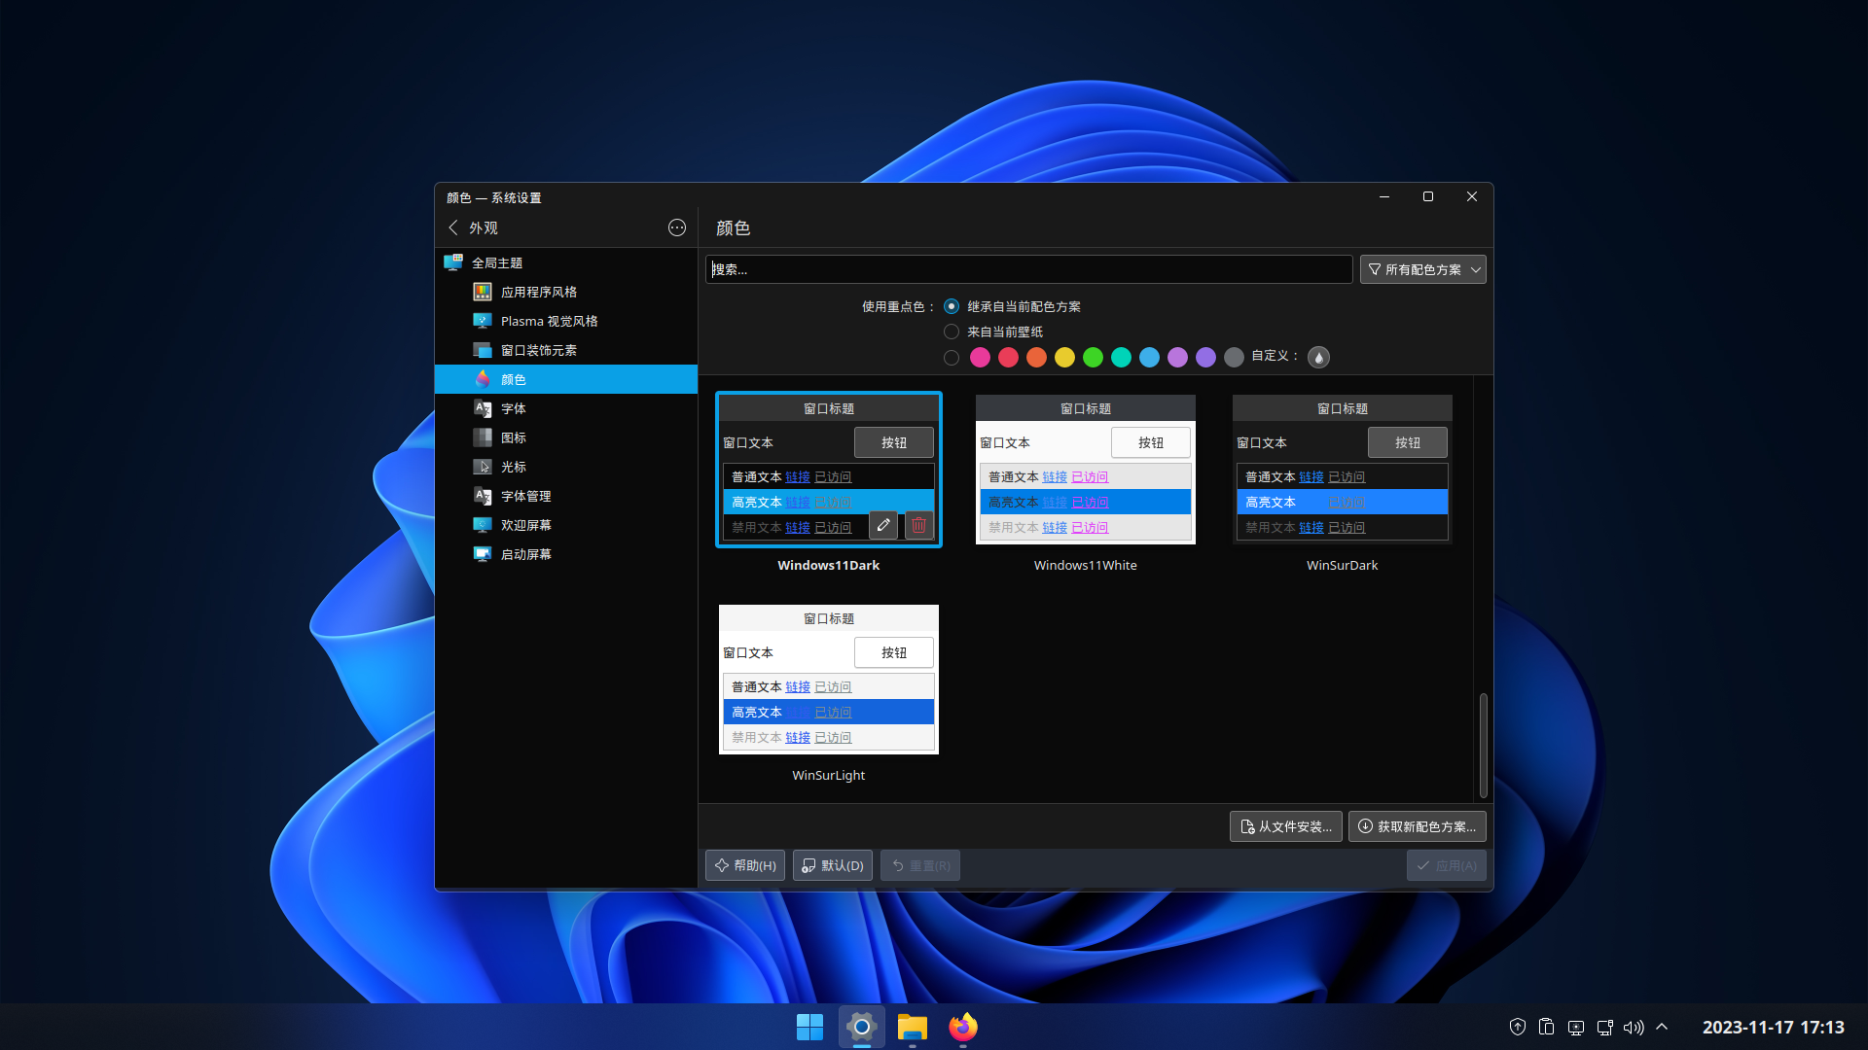Delete Windows11Dark scheme with trash icon
The width and height of the screenshot is (1868, 1050).
click(x=918, y=525)
